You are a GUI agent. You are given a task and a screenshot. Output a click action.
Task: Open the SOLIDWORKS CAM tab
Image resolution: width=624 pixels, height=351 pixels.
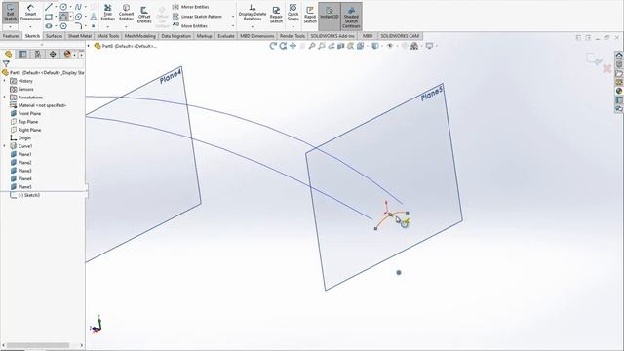[x=400, y=36]
